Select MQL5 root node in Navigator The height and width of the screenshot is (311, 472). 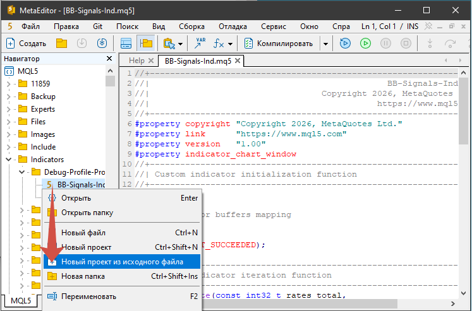tap(28, 71)
